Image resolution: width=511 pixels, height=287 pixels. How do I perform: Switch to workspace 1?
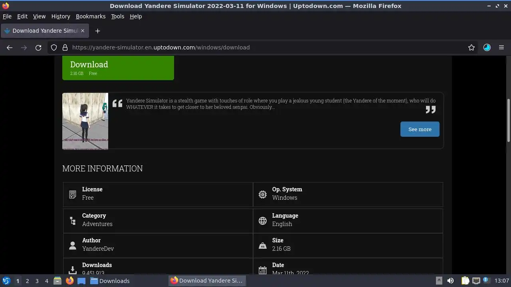coord(18,281)
